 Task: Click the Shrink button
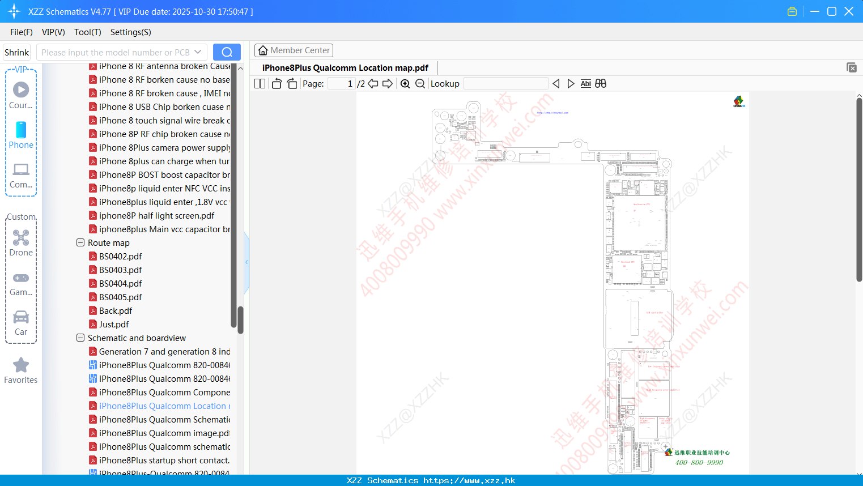[16, 52]
